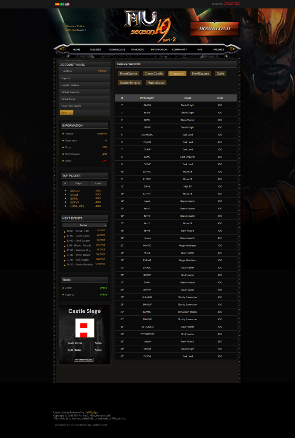Click top player CAVALODL
This screenshot has height=438, width=295.
pyautogui.click(x=77, y=206)
